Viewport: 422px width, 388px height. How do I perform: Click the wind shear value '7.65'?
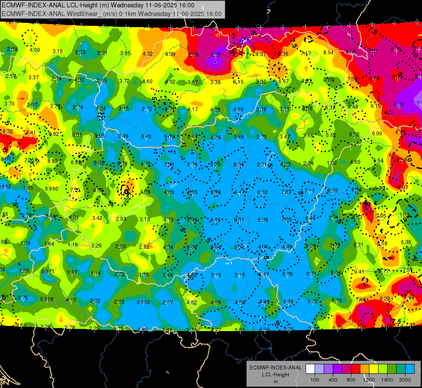coord(287,219)
